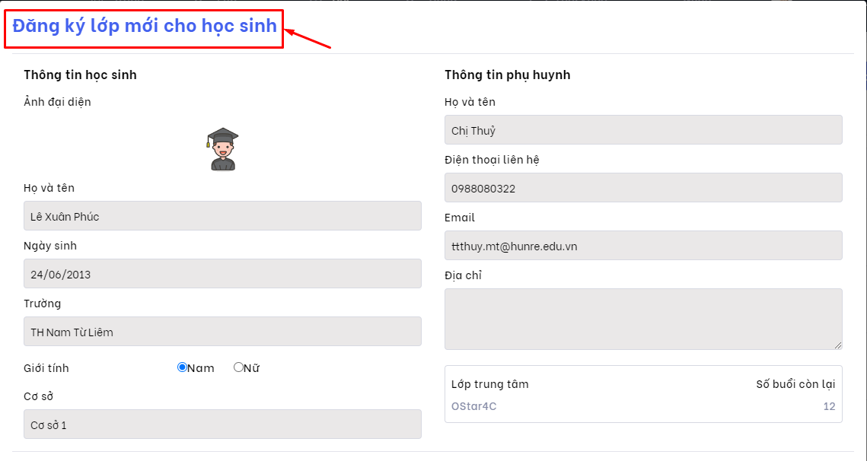The image size is (867, 461).
Task: Click the student name field Lê Xuân Phúc
Action: pyautogui.click(x=222, y=216)
